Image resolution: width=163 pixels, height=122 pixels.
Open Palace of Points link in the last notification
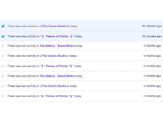(x=57, y=96)
